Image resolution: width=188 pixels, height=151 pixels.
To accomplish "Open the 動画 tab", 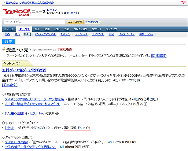I will click(47, 29).
